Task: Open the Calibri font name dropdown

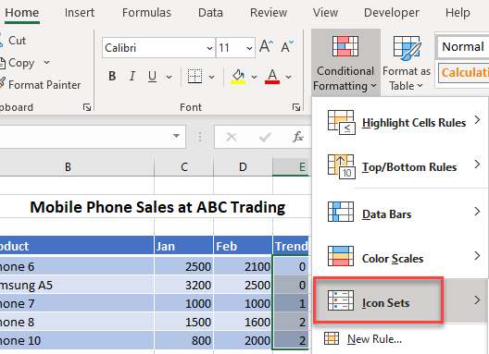Action: click(209, 48)
